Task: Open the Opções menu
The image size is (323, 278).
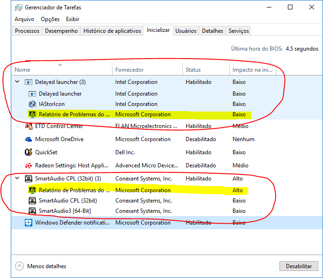Action: coord(50,19)
